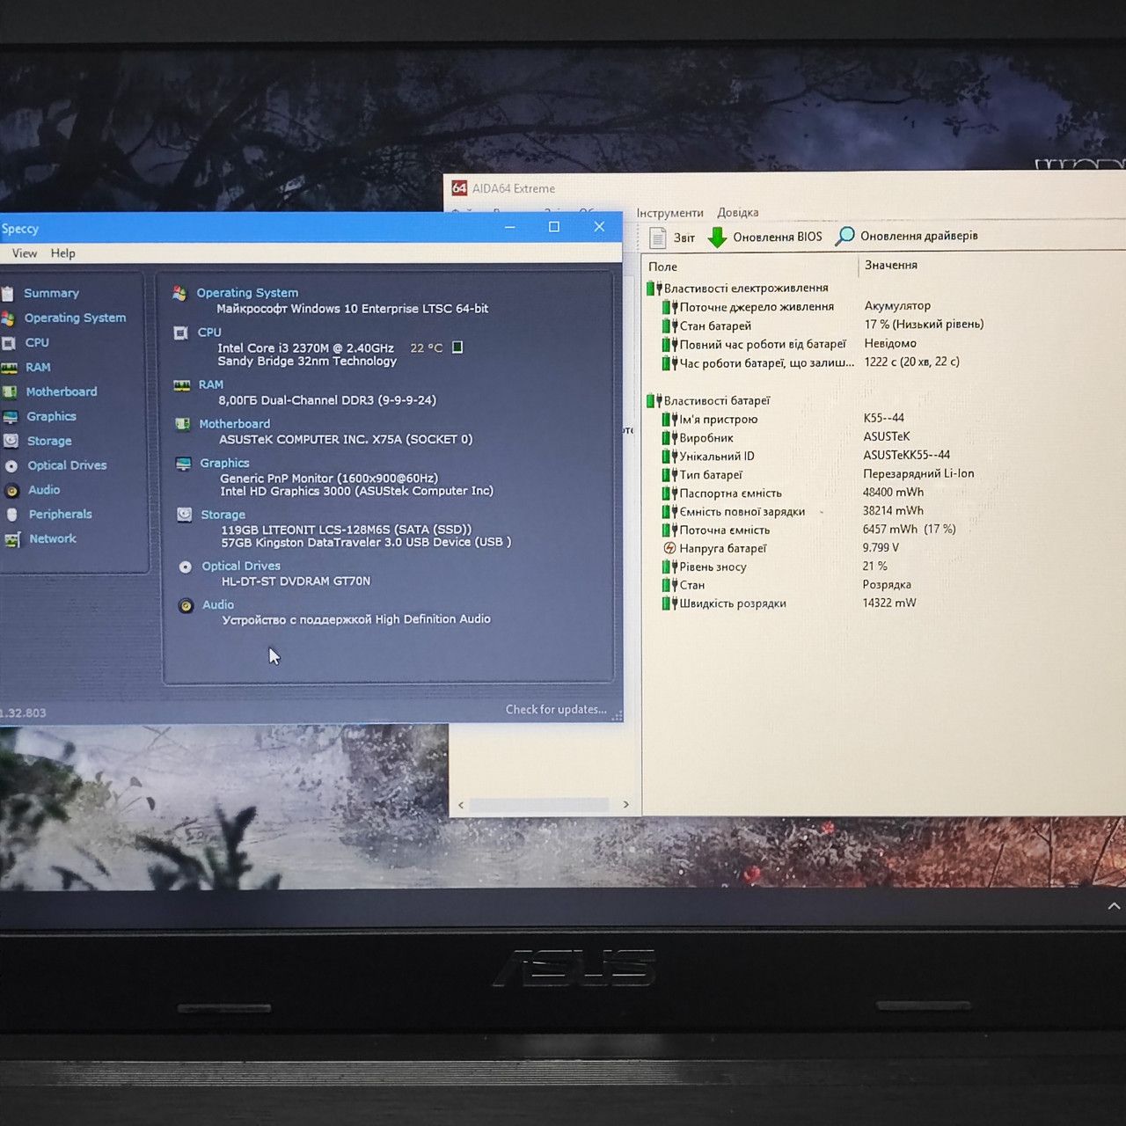This screenshot has height=1126, width=1126.
Task: Select the Виробник row in AIDA64
Action: 698,438
